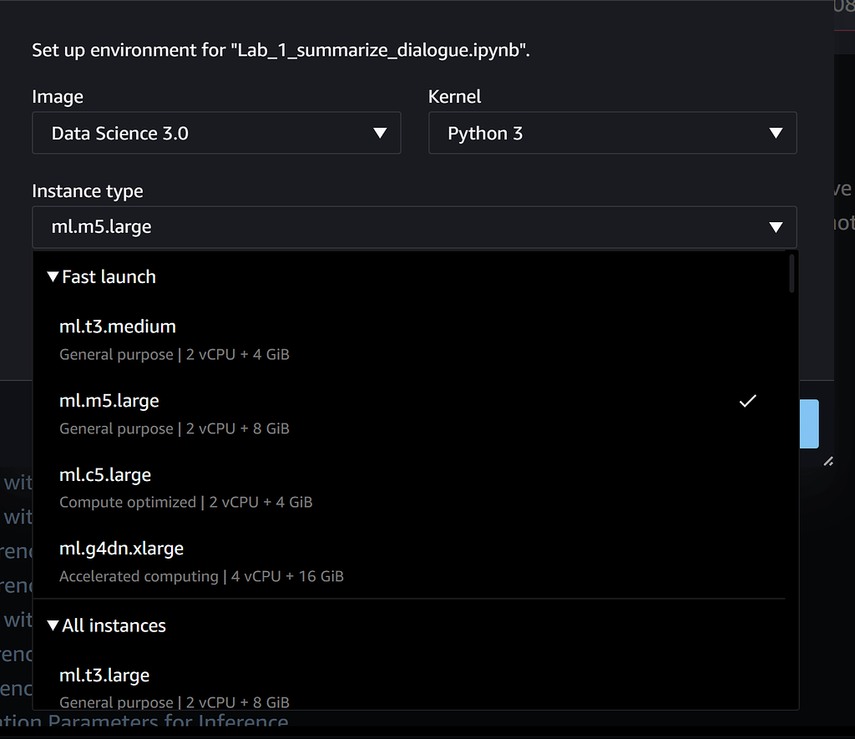The height and width of the screenshot is (739, 855).
Task: Select ml.t3.large under All instances
Action: pyautogui.click(x=104, y=675)
